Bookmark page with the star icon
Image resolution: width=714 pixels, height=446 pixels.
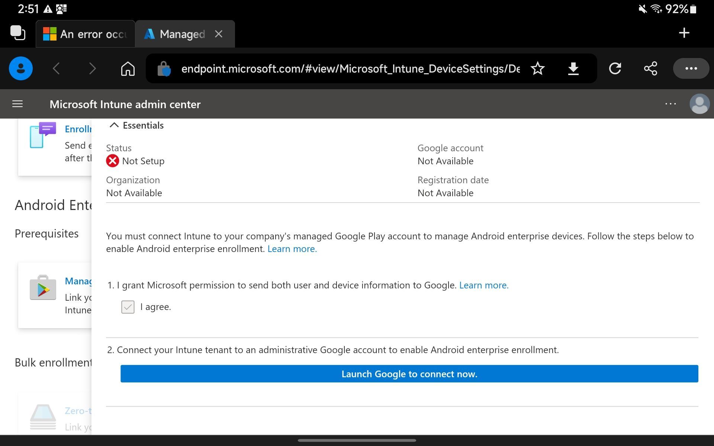pos(537,68)
